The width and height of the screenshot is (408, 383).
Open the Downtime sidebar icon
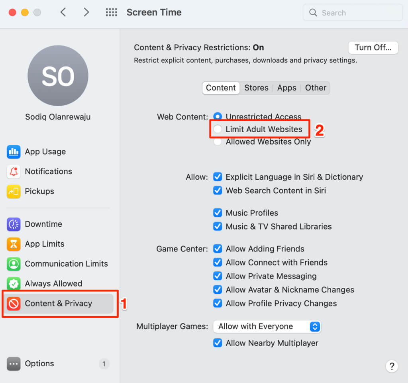14,224
